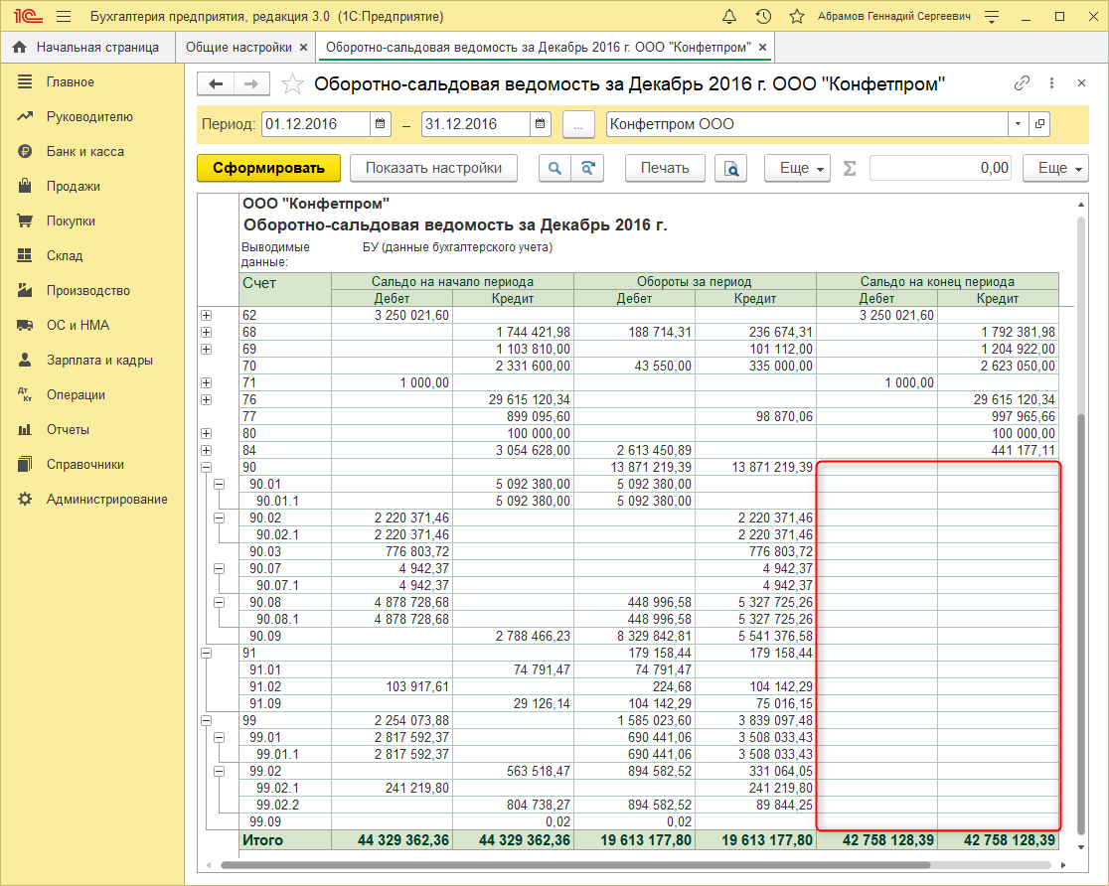Click the copy link icon
This screenshot has width=1109, height=886.
pyautogui.click(x=1022, y=84)
